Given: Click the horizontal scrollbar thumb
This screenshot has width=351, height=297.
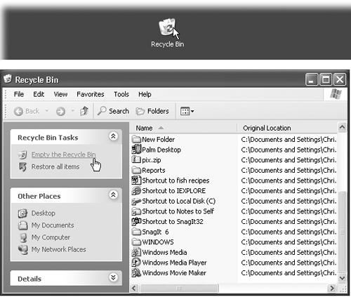Looking at the screenshot, I should click(179, 288).
